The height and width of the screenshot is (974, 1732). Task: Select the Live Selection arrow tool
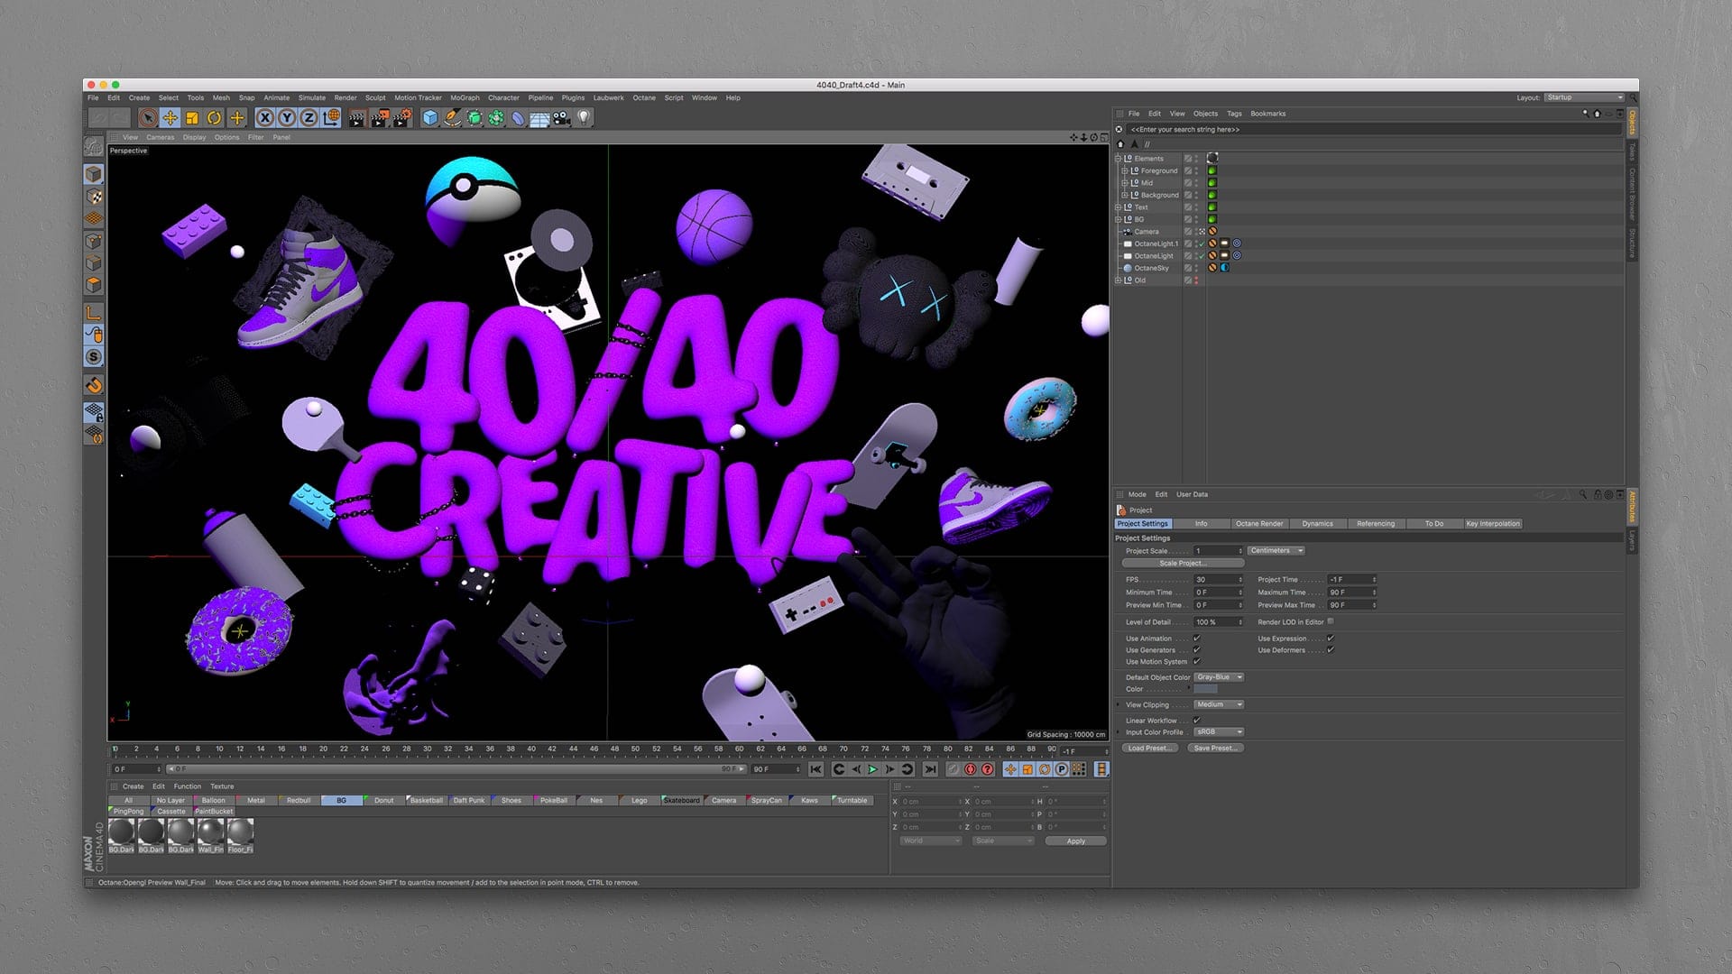point(148,117)
